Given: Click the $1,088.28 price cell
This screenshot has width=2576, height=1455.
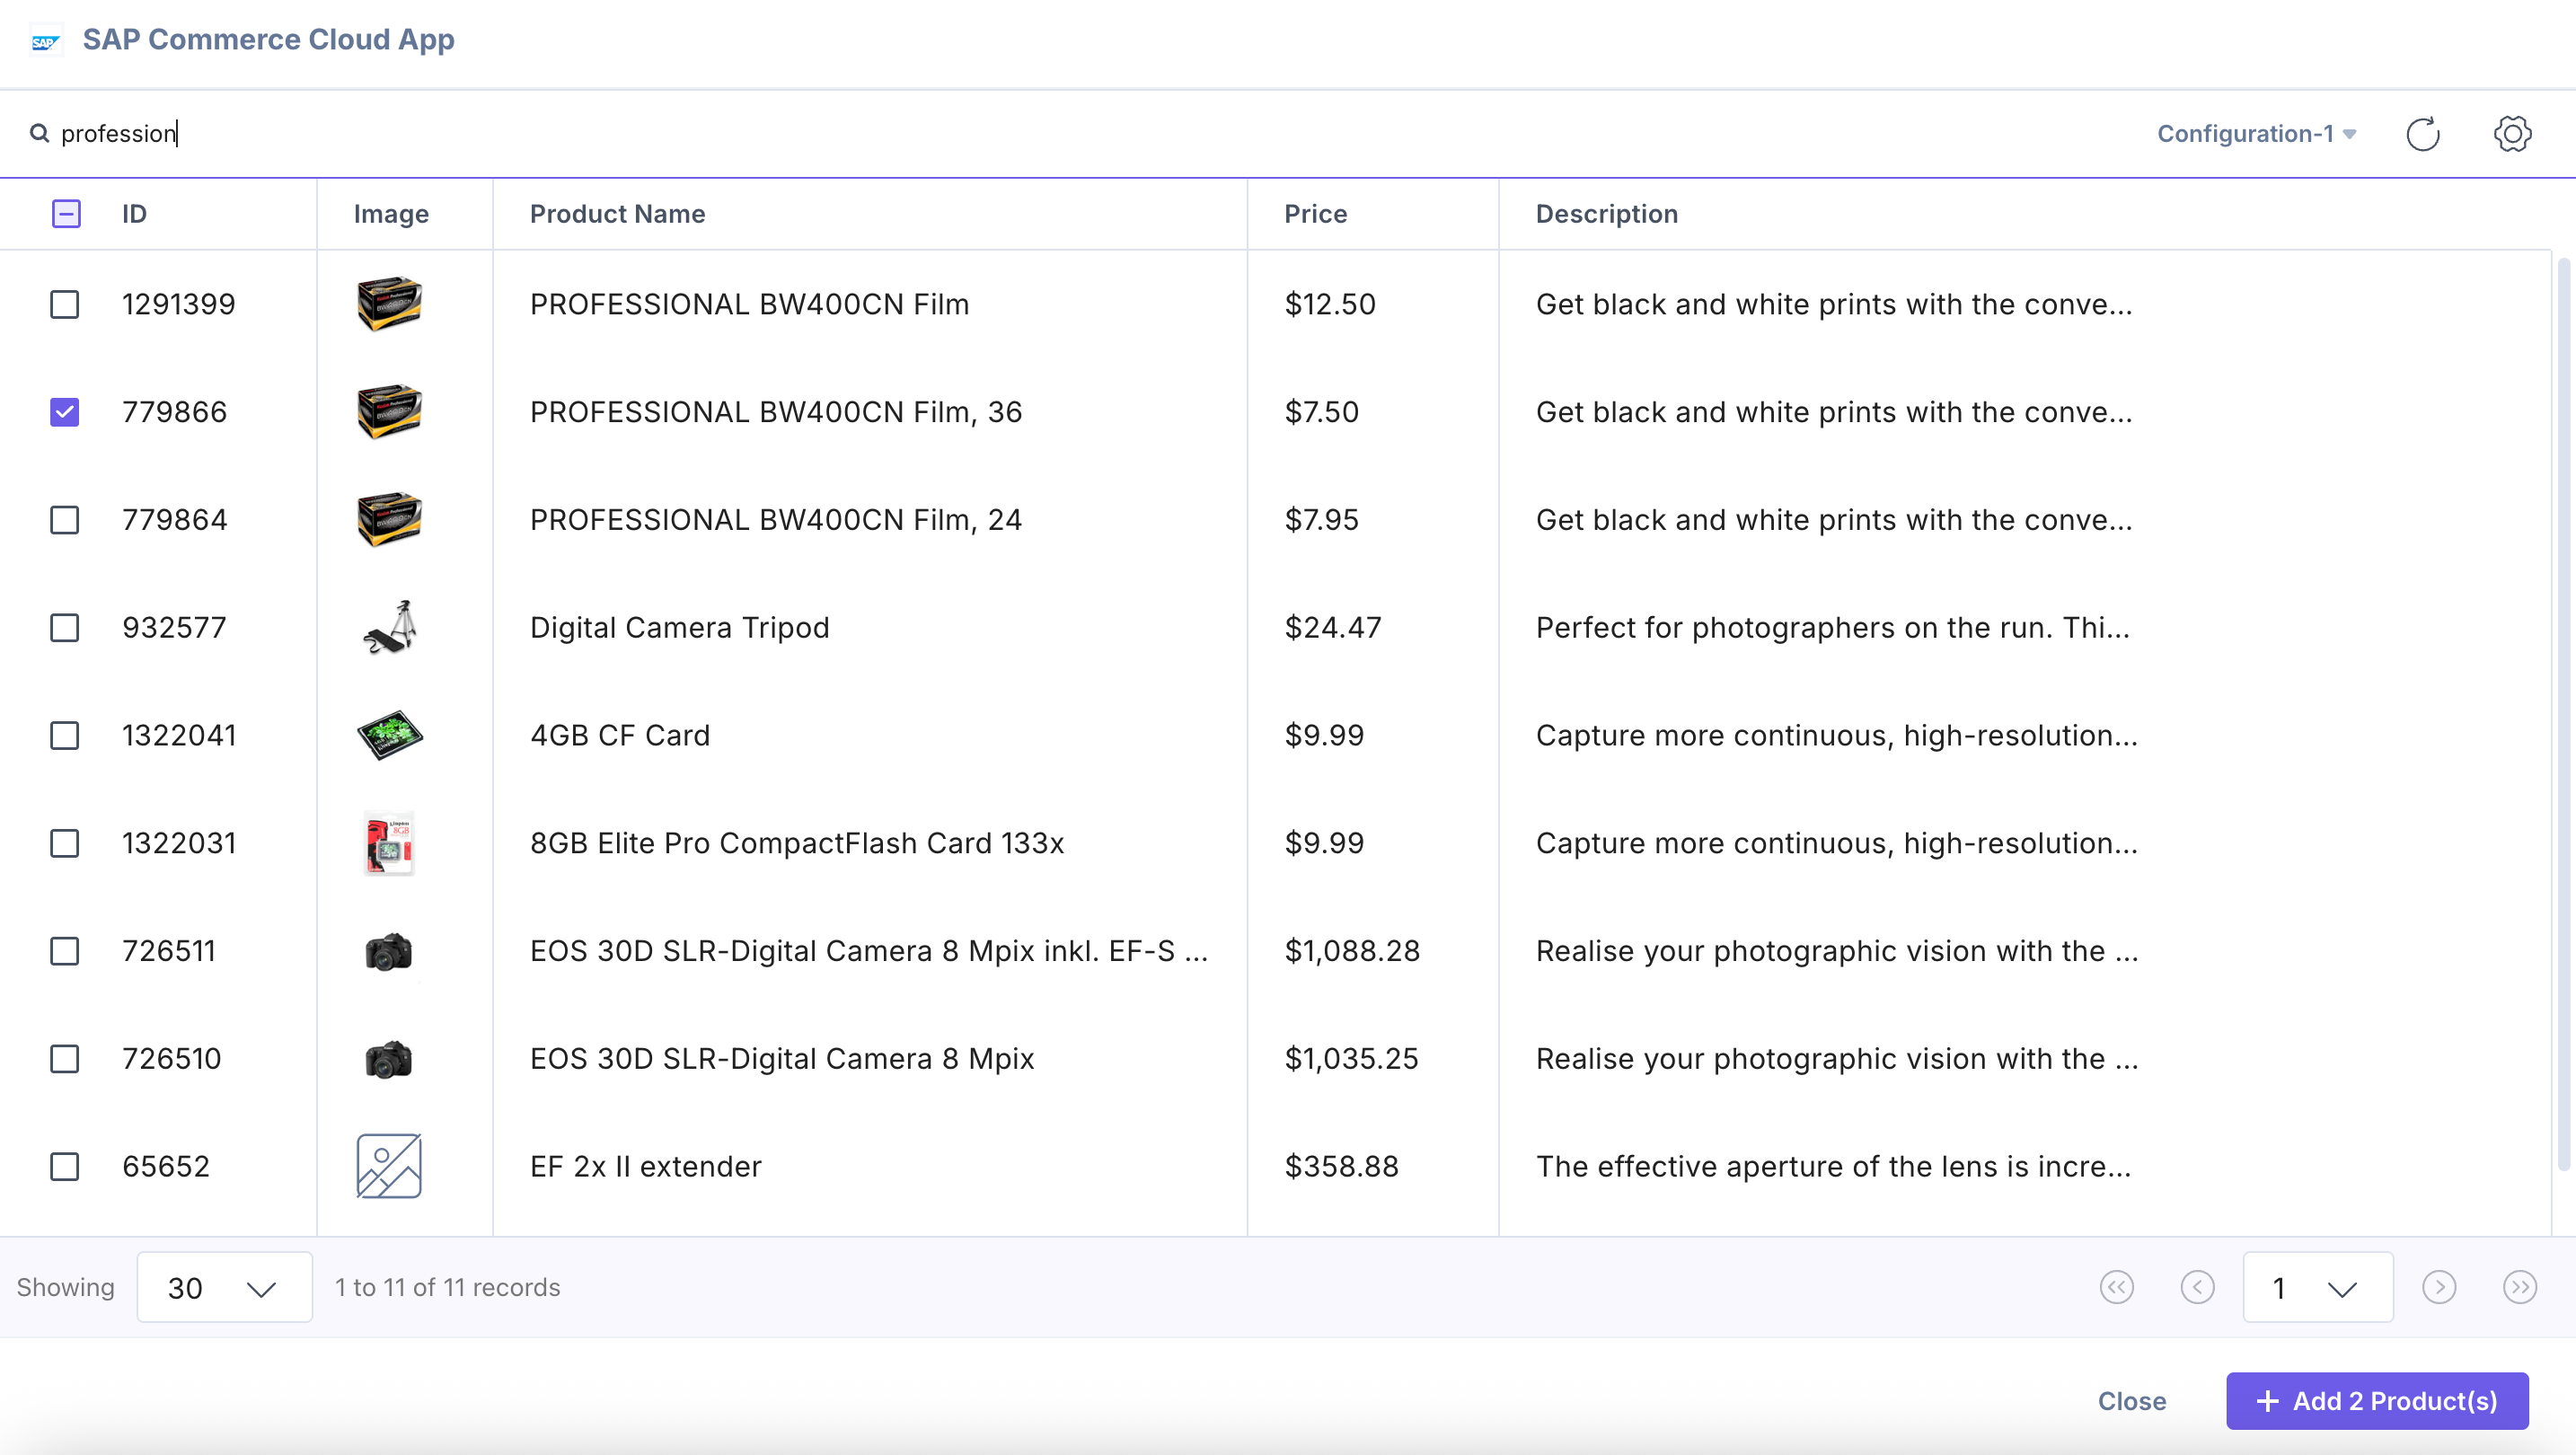Looking at the screenshot, I should (1351, 951).
